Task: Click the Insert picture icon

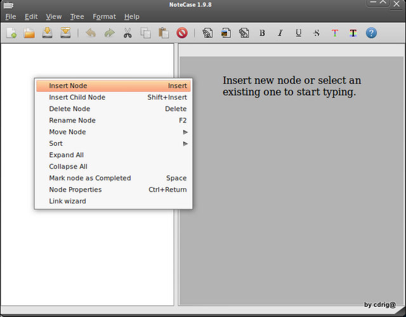Action: click(226, 33)
